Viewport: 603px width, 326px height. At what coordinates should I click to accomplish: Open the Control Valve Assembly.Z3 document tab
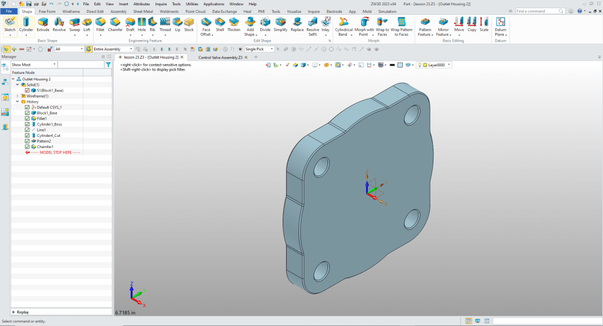[x=220, y=58]
